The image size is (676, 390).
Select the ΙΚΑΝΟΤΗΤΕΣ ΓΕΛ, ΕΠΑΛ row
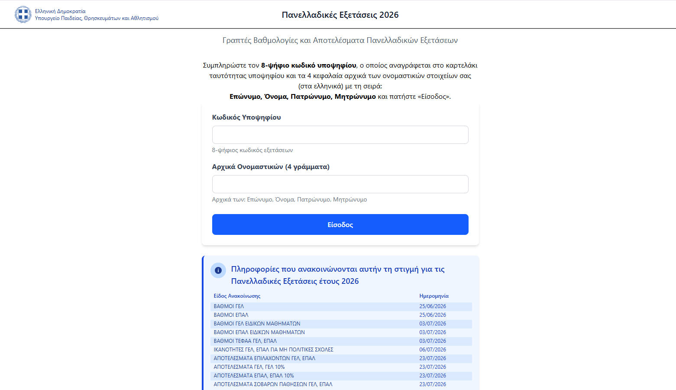click(341, 350)
